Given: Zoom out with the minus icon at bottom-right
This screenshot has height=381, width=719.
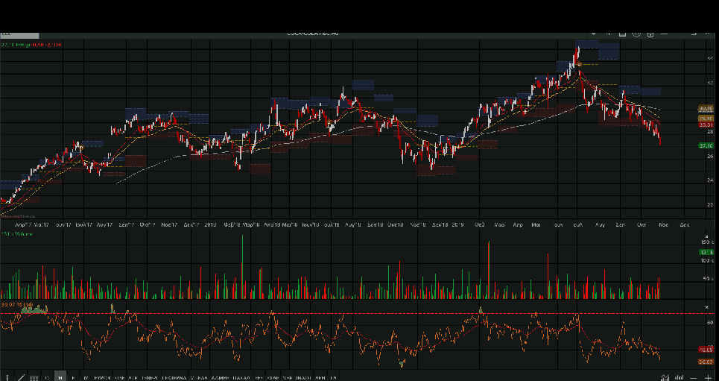Looking at the screenshot, I should pyautogui.click(x=692, y=378).
